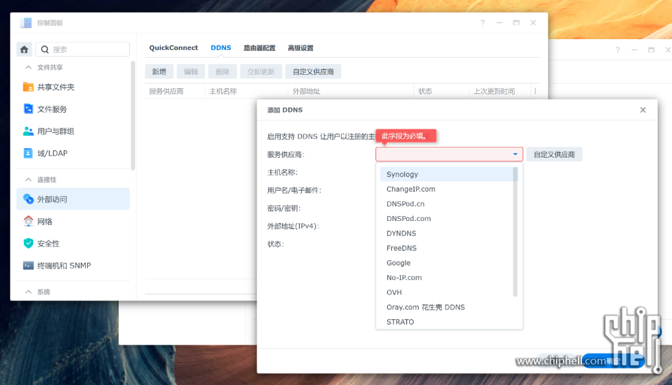Click the 编辑 button
Viewport: 672px width, 385px height.
point(191,71)
